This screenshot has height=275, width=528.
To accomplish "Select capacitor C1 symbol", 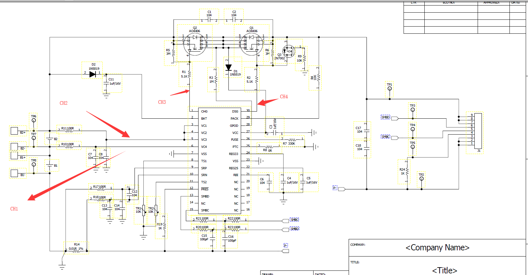I will pos(209,20).
